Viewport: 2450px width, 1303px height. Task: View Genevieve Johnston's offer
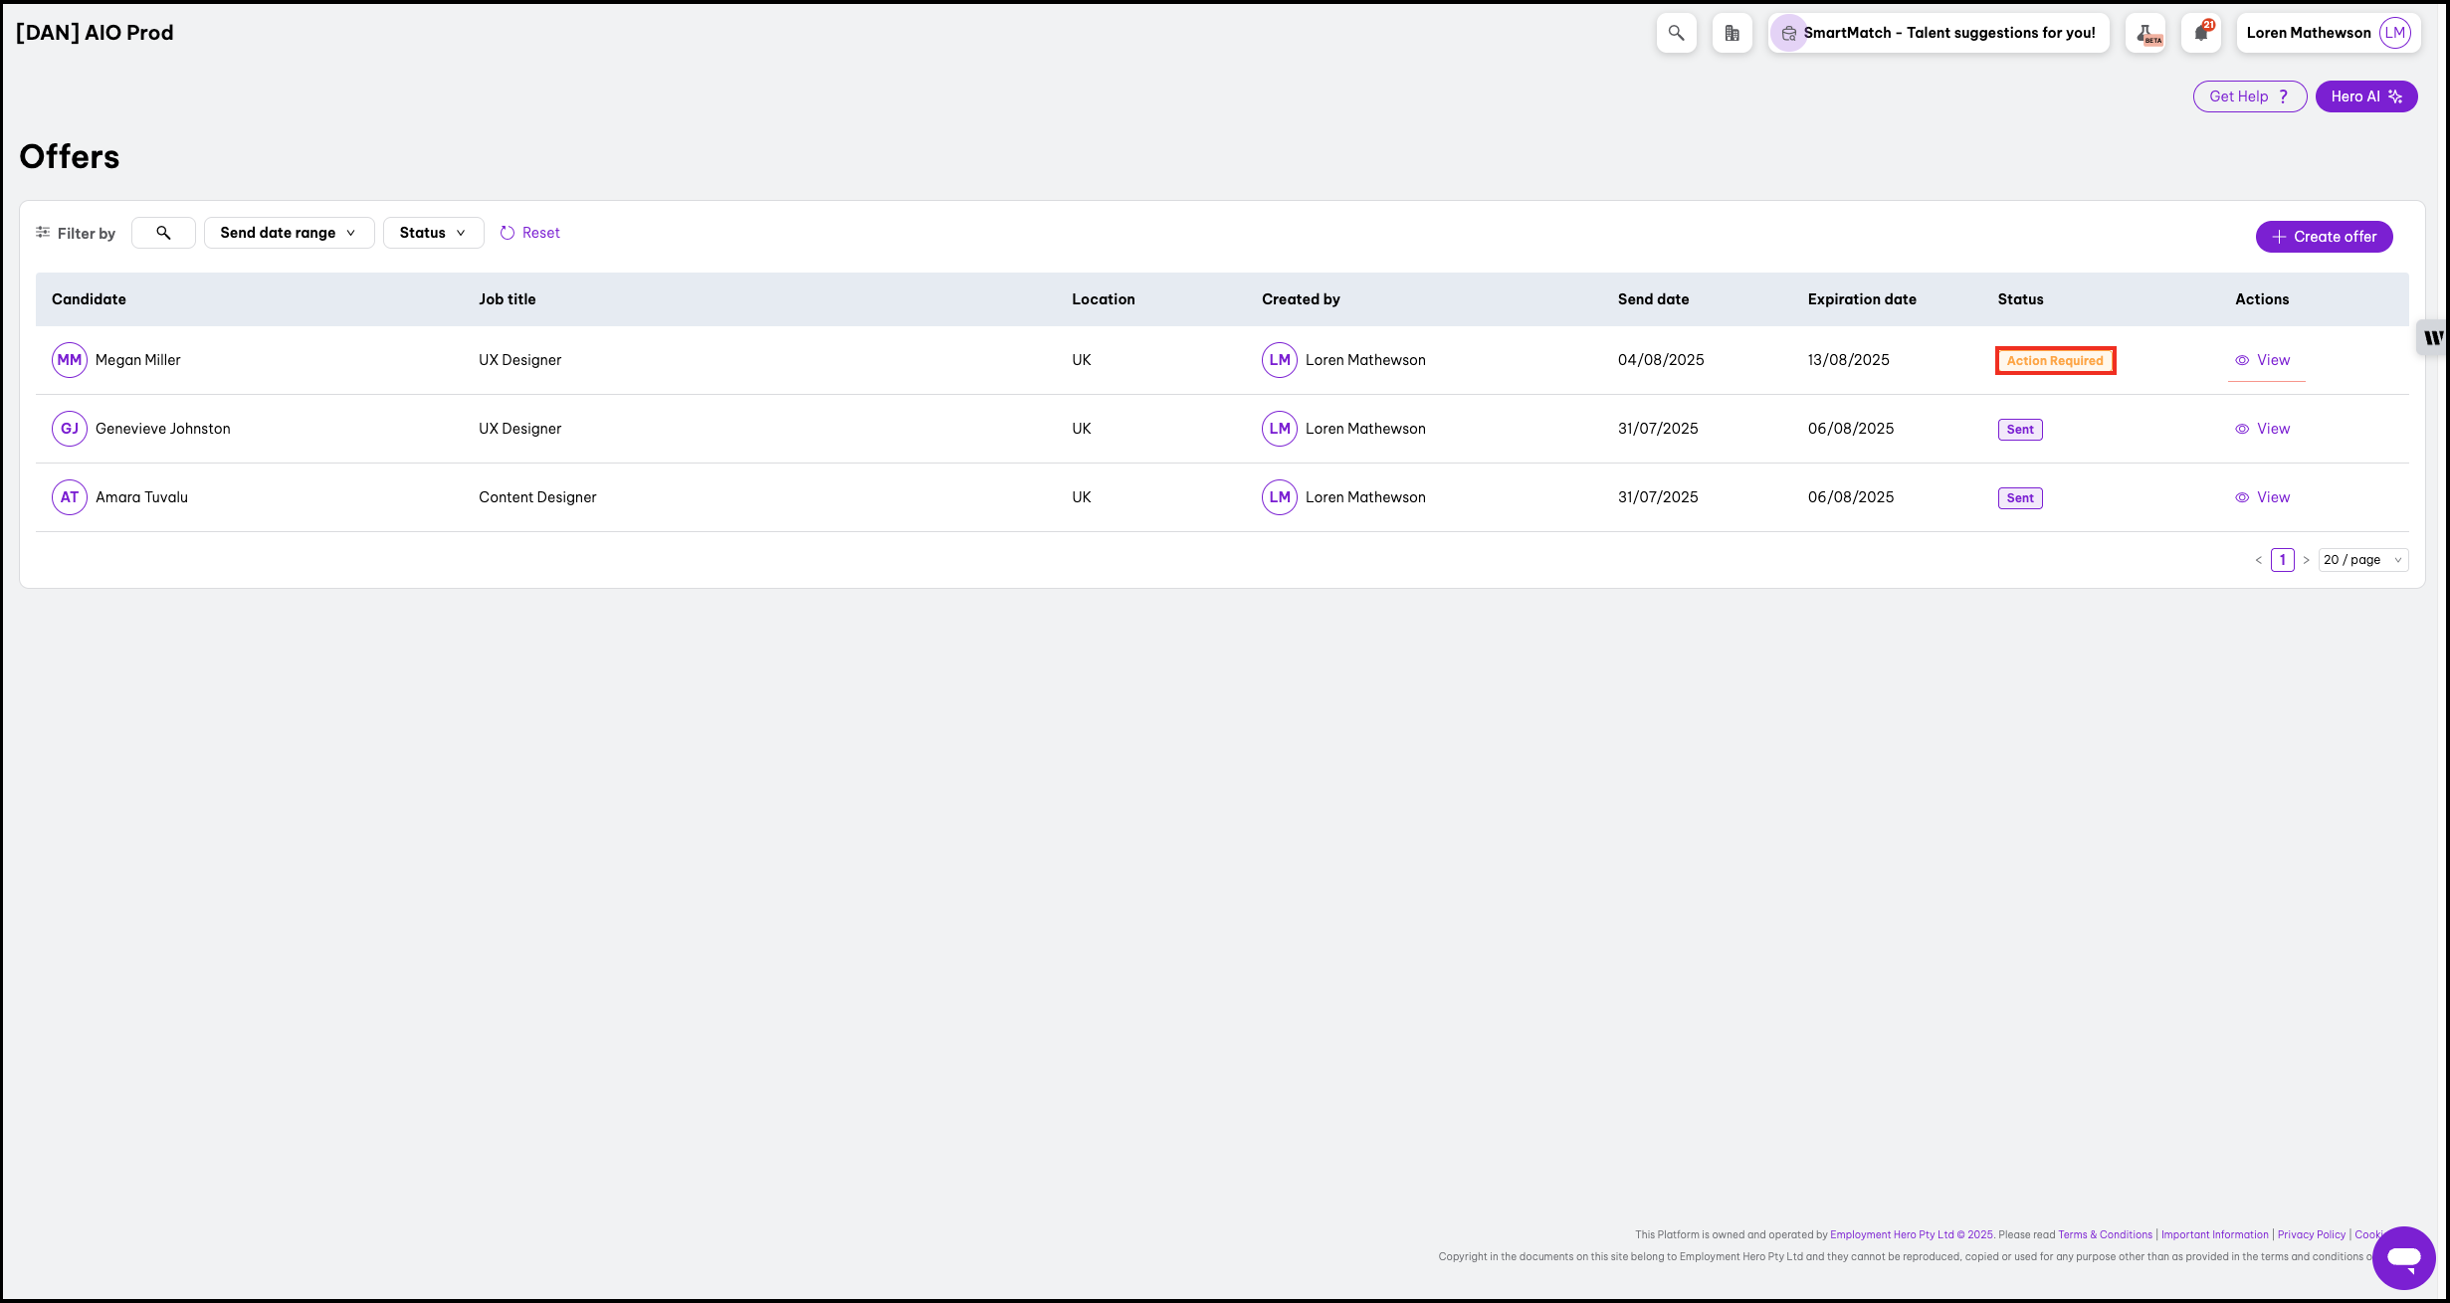[2263, 429]
